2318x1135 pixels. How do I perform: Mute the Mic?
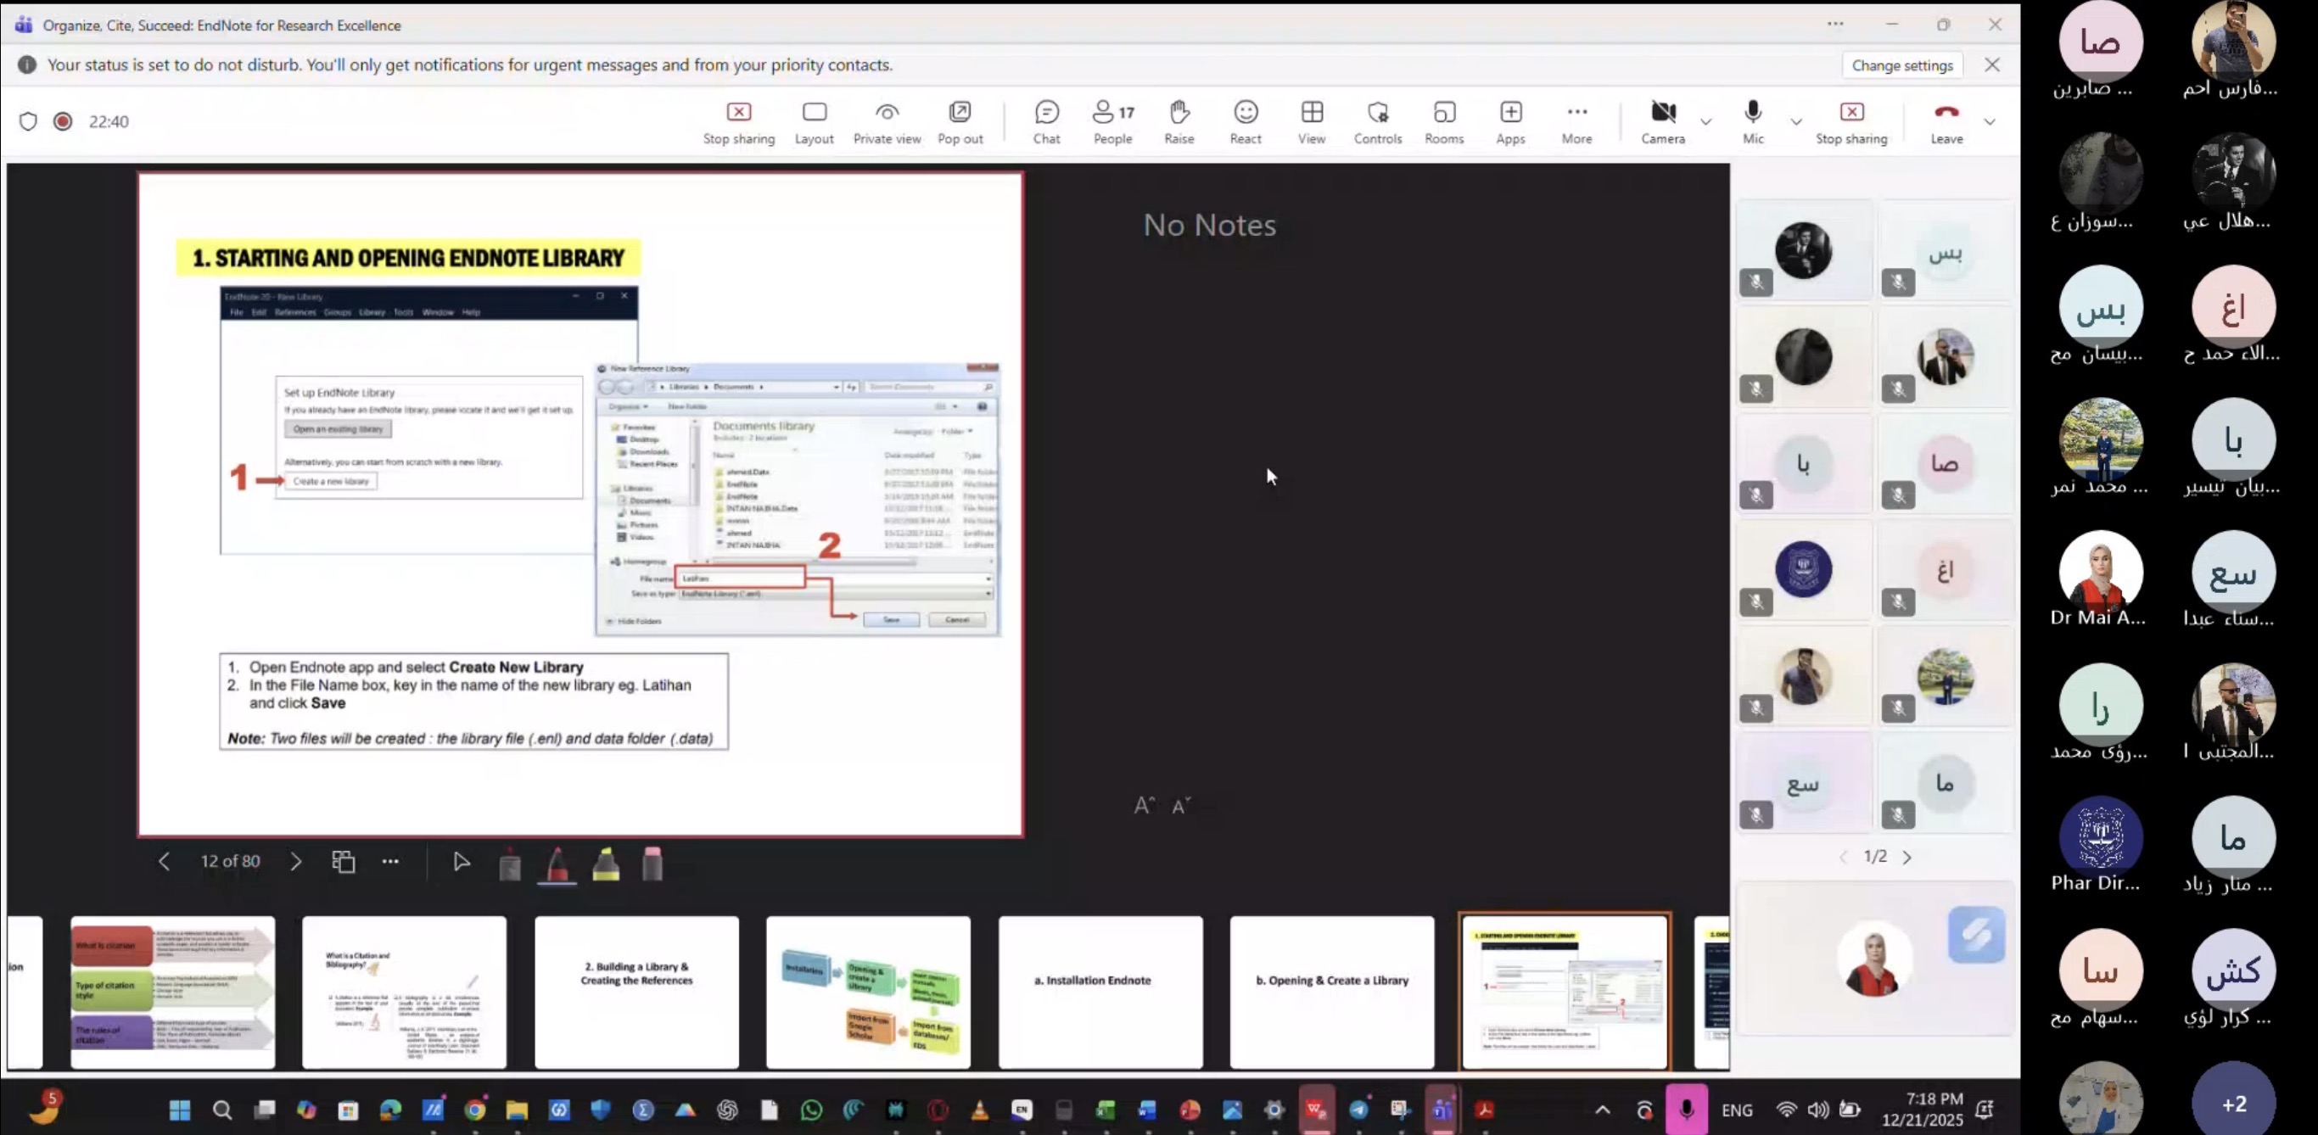click(1752, 121)
